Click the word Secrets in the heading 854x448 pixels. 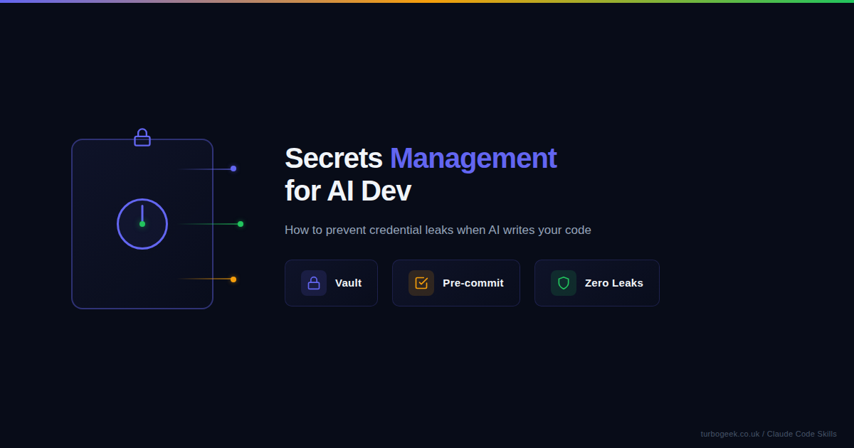tap(333, 159)
